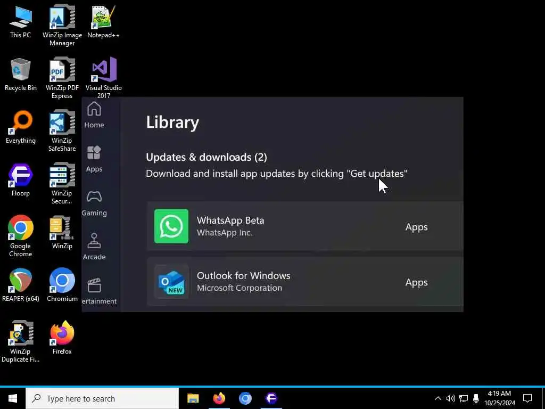
Task: Click the microphone tray icon
Action: tap(476, 398)
